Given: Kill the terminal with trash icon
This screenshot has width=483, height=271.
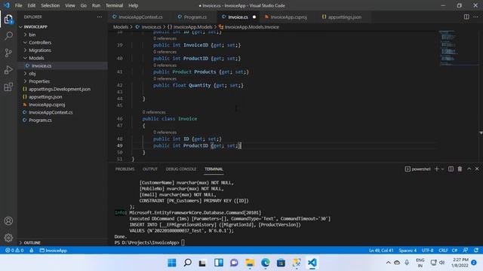Looking at the screenshot, I should (460, 169).
